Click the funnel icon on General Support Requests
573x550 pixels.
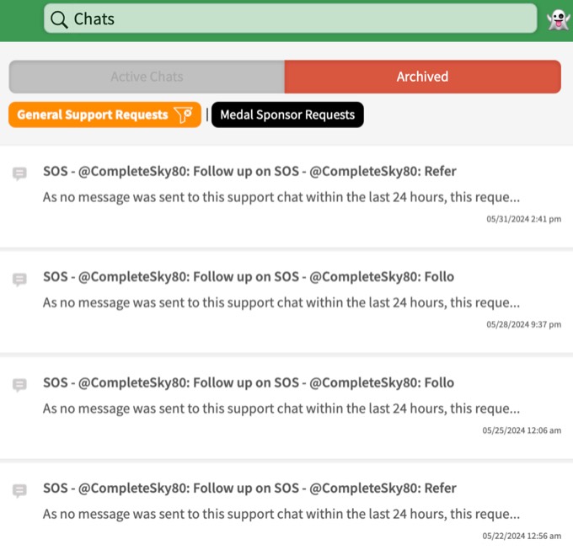[x=184, y=115]
